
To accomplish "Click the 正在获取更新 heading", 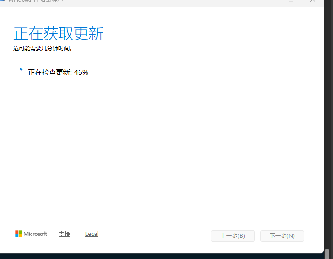I will point(58,34).
